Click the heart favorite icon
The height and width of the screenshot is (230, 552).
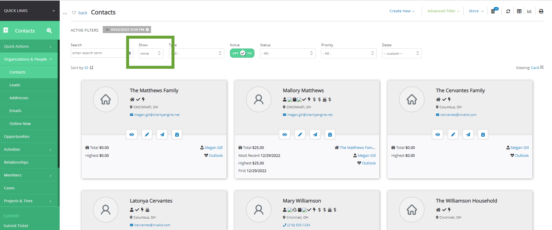74,13
